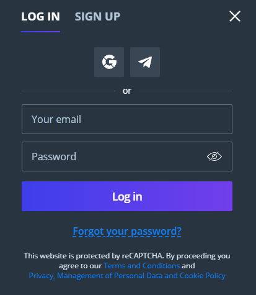This screenshot has height=295, width=256.
Task: Choose Telegram paper plane login option
Action: click(145, 62)
